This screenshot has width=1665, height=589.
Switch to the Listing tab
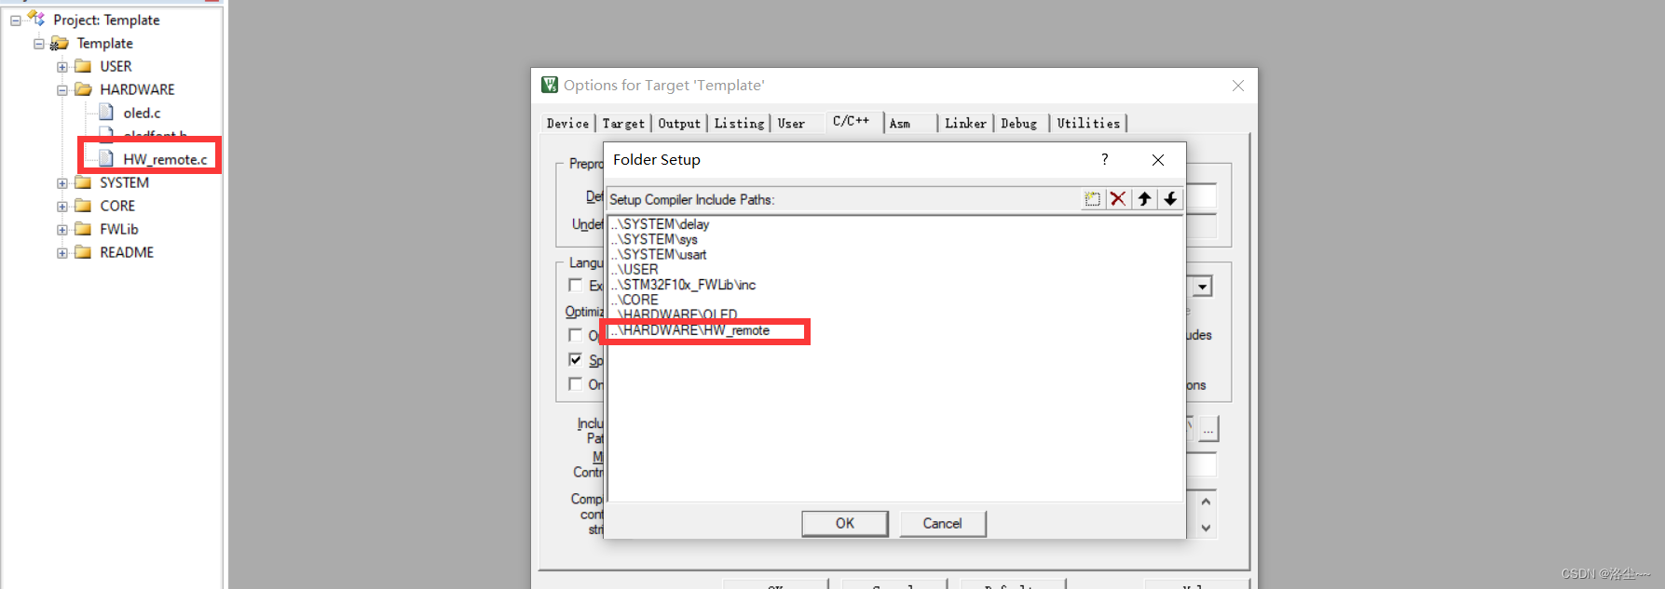tap(739, 124)
